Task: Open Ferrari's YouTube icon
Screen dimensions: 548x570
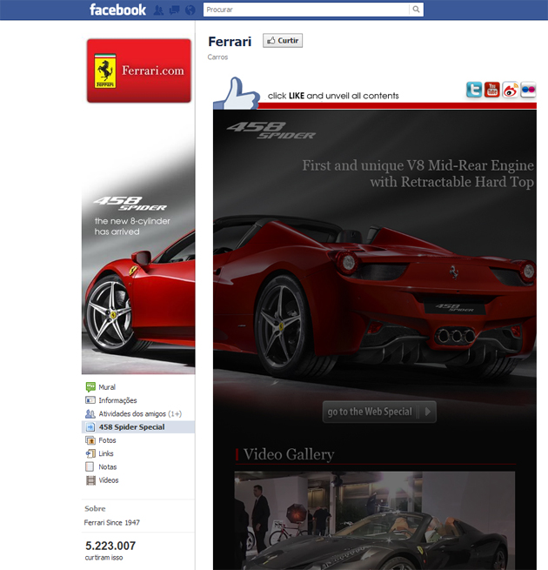Action: (x=492, y=90)
